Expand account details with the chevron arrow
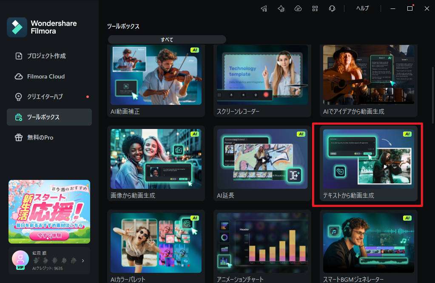The width and height of the screenshot is (435, 283). 83,261
